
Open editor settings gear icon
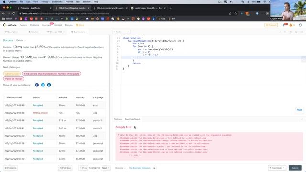pyautogui.click(x=296, y=32)
